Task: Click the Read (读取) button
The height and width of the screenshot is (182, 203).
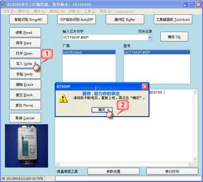Action: coord(24,32)
